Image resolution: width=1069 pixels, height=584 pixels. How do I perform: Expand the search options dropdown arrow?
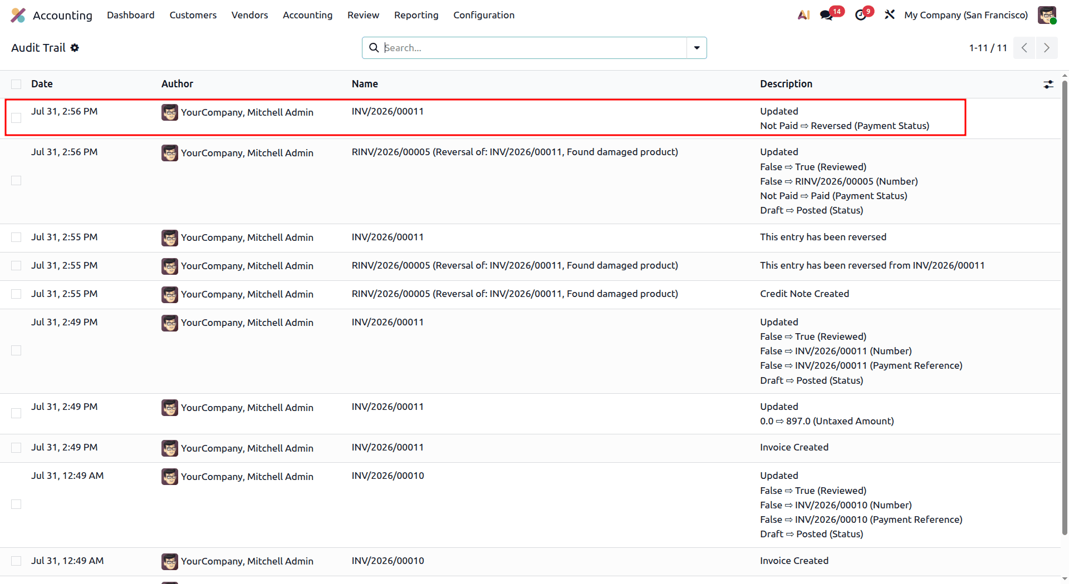click(697, 48)
